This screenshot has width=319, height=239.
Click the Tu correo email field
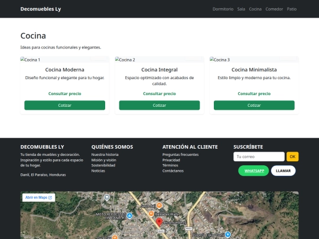click(x=259, y=156)
